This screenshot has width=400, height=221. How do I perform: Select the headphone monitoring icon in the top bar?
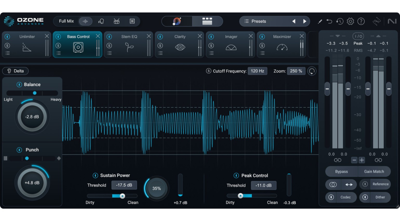[x=101, y=21]
